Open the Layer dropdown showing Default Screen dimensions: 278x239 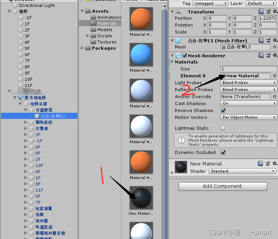click(x=261, y=3)
